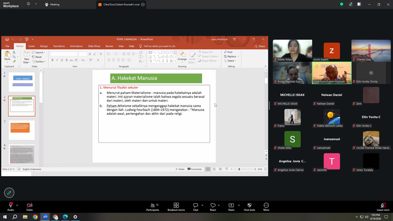Open the Slide Show ribbon tab
This screenshot has width=393, height=221.
point(94,46)
